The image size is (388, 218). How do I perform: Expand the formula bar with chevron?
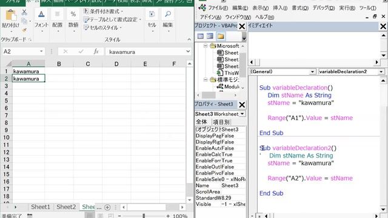coord(188,51)
